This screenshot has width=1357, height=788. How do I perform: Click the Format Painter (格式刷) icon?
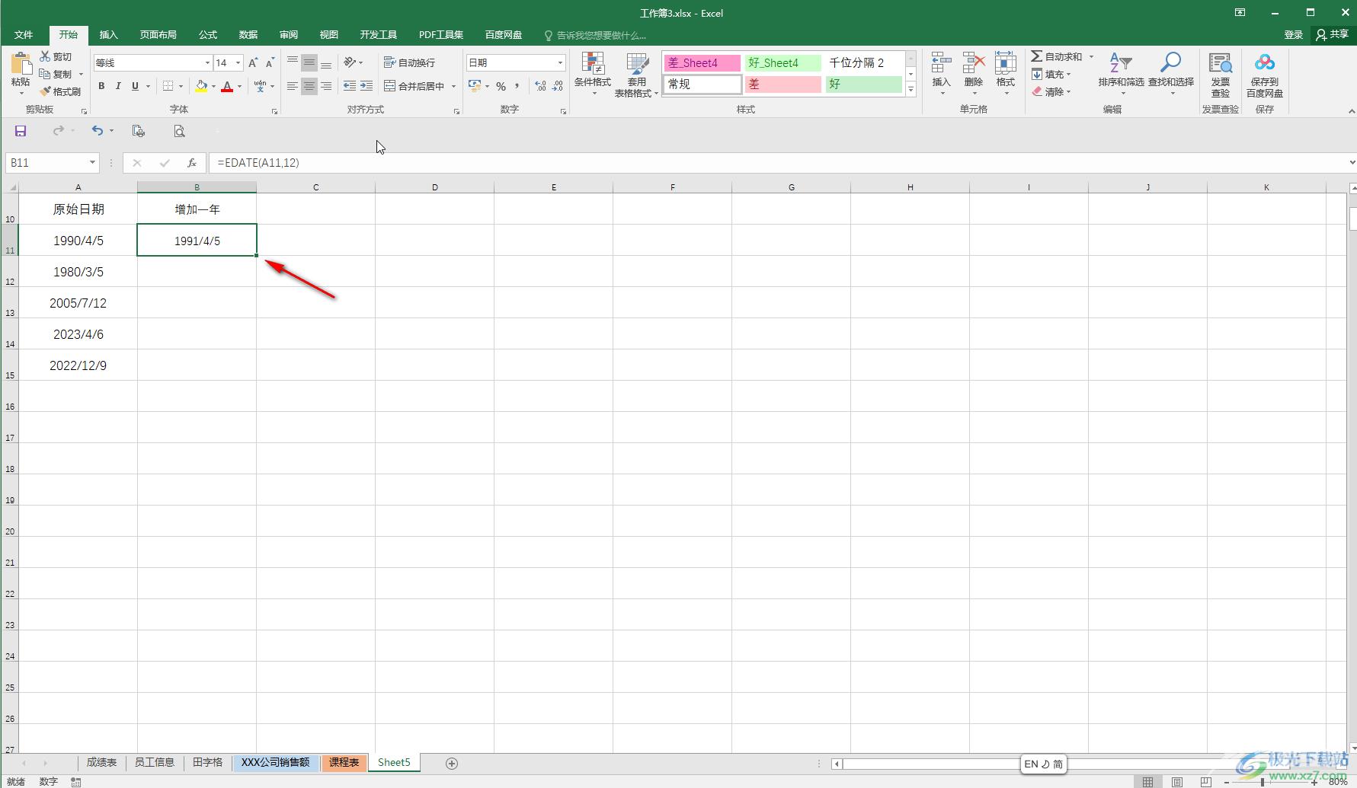45,91
